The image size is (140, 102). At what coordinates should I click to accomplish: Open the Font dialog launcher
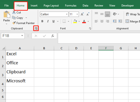click(x=90, y=28)
